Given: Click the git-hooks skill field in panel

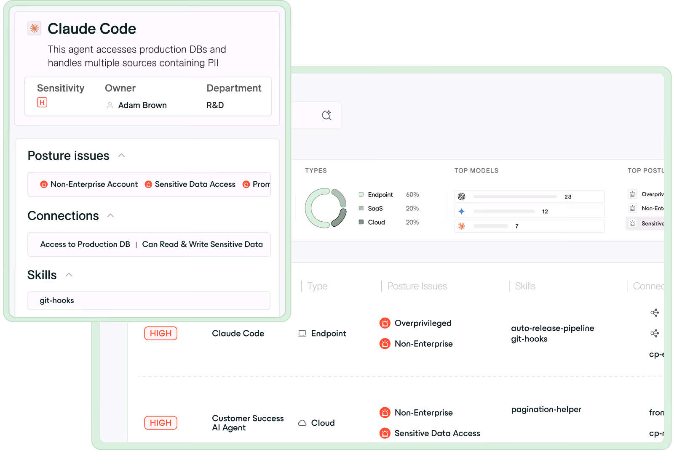Looking at the screenshot, I should (x=149, y=300).
